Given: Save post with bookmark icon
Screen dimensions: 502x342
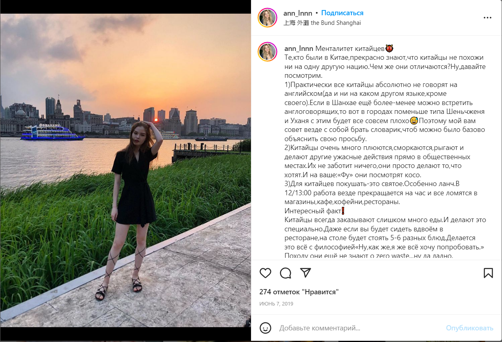Looking at the screenshot, I should [488, 273].
